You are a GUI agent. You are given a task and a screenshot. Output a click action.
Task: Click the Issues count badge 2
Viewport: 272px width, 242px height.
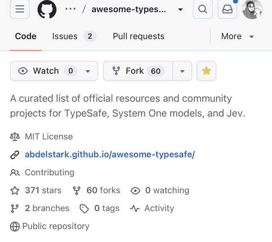90,36
